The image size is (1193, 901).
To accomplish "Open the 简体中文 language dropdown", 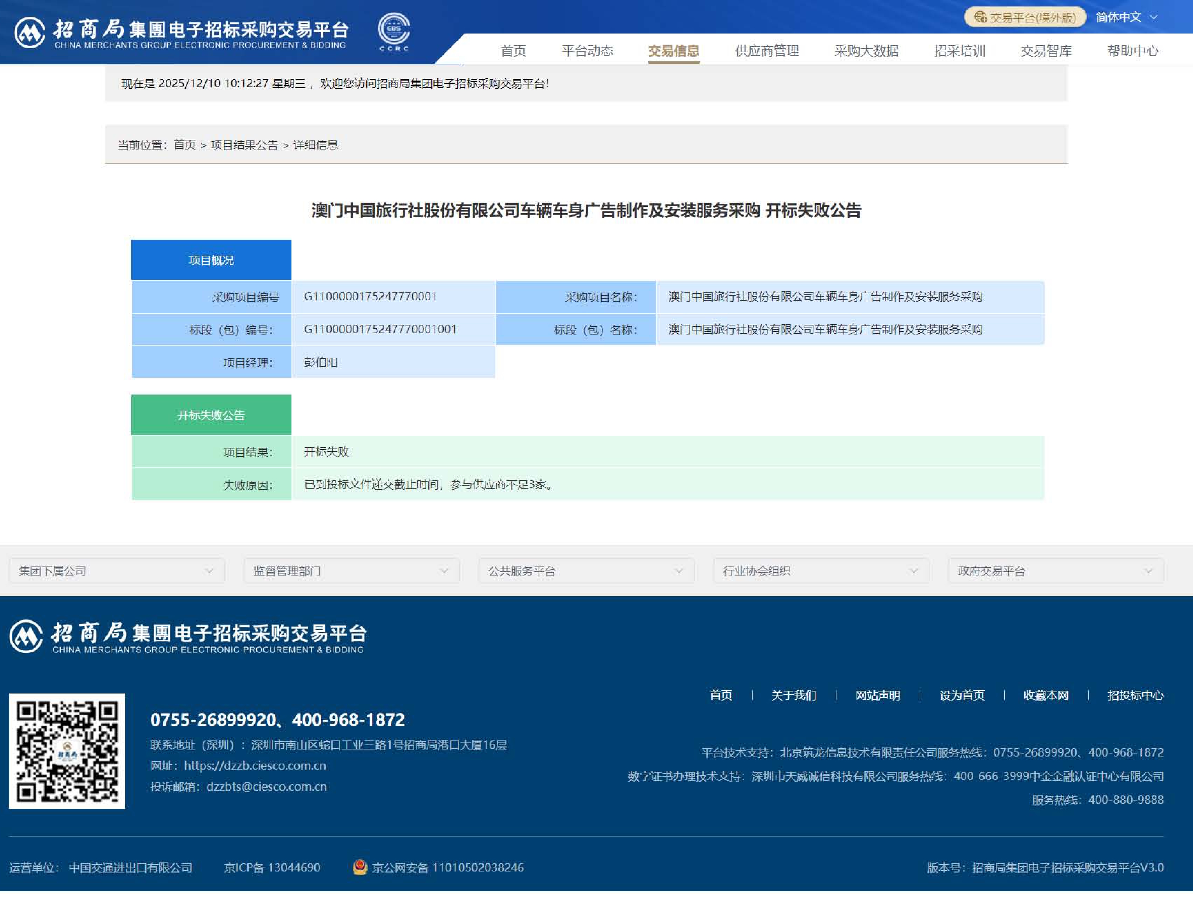I will click(x=1126, y=17).
